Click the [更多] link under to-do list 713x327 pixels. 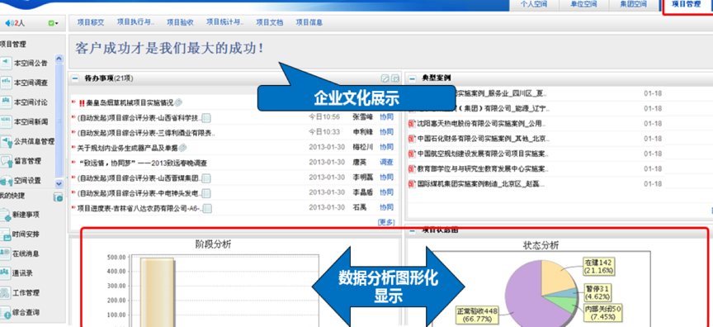386,222
